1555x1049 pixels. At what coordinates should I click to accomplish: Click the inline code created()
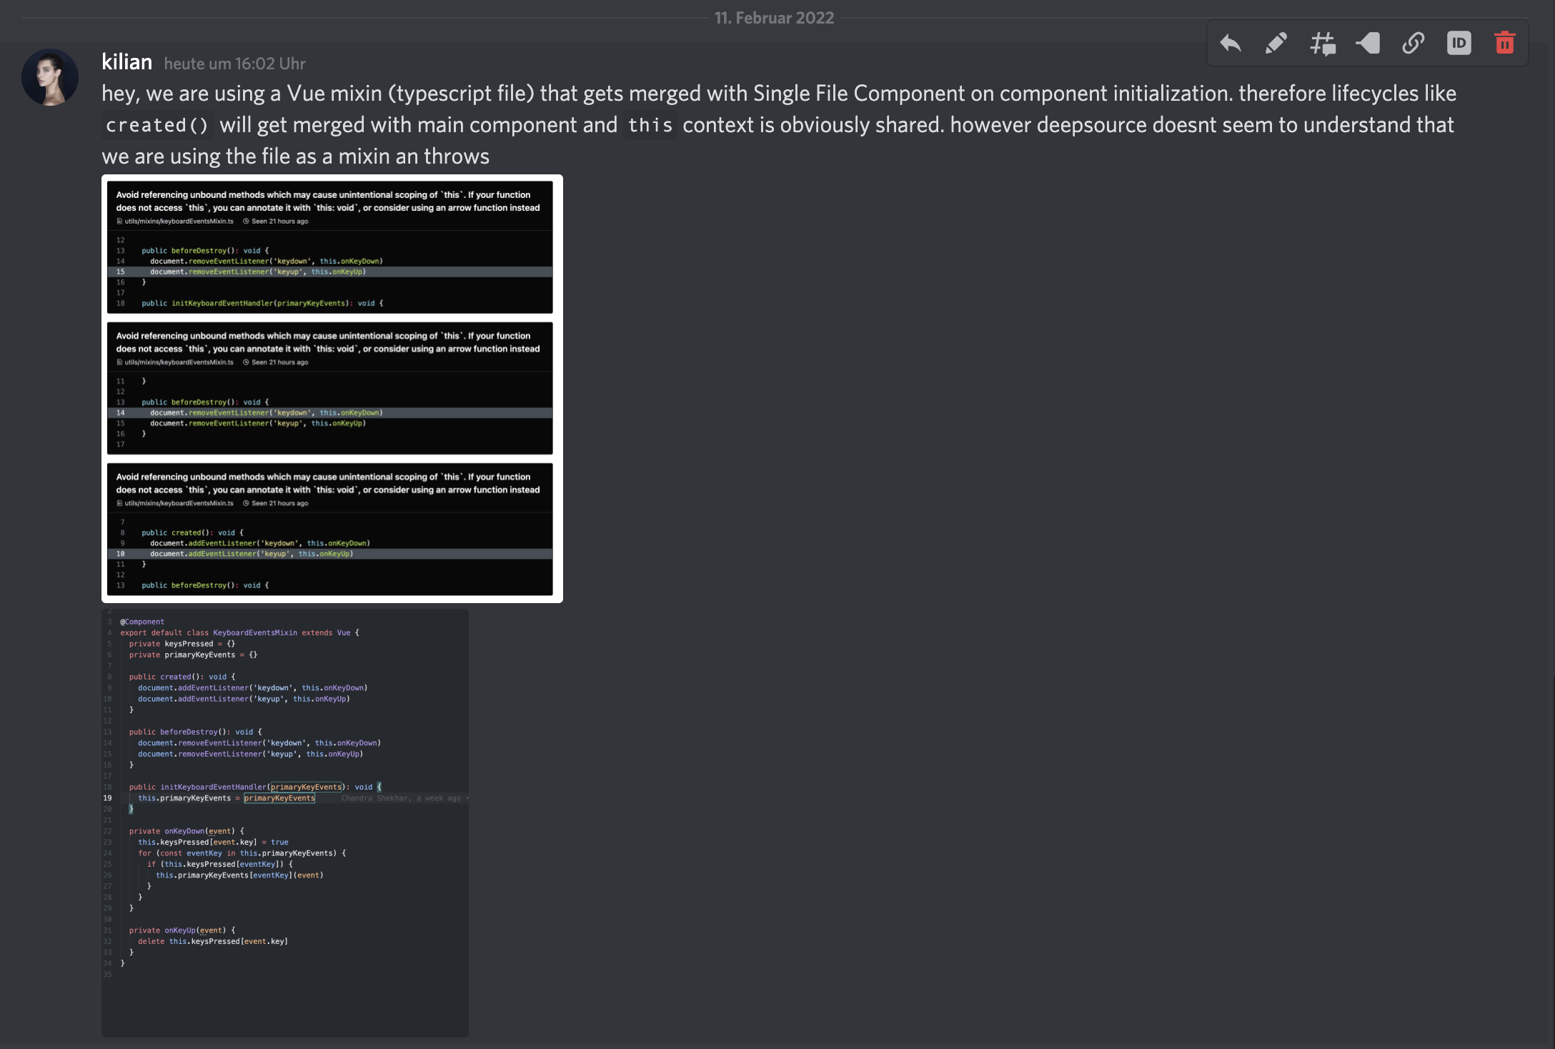pyautogui.click(x=157, y=125)
